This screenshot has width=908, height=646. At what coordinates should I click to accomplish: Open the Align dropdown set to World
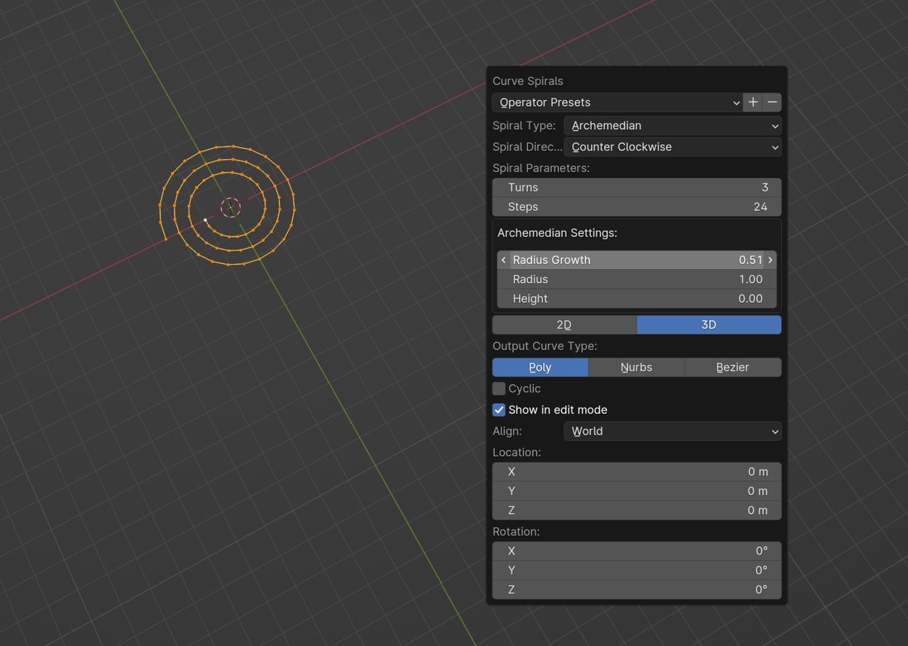click(672, 431)
